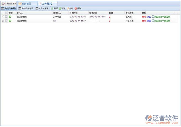The image size is (181, 127).
Task: Tick the select-all checkbox in header
Action: click(6, 13)
